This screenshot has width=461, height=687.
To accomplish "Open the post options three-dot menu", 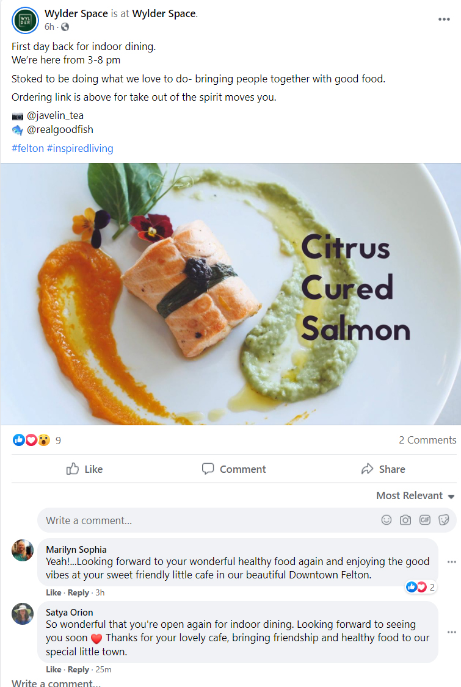I will pyautogui.click(x=444, y=20).
